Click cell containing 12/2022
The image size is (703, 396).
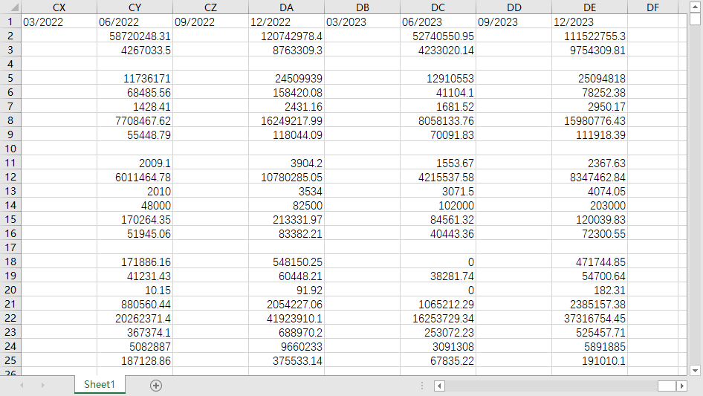[287, 22]
